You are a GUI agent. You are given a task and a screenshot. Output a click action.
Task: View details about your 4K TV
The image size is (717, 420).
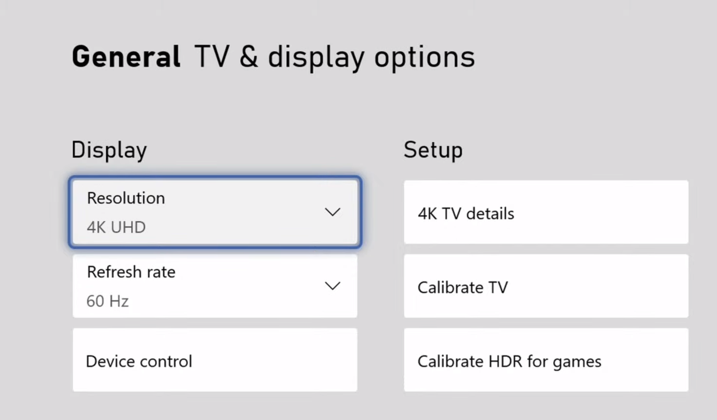(x=545, y=212)
